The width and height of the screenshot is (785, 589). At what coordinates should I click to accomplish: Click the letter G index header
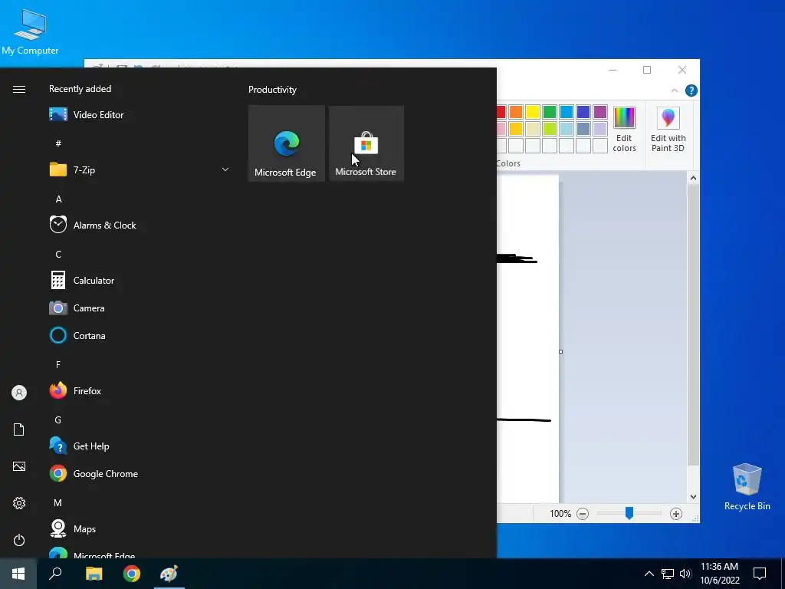[x=58, y=420]
